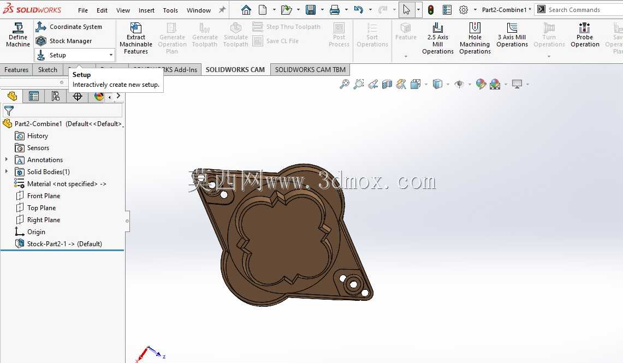Click Zoom to Fit icon

tap(345, 84)
